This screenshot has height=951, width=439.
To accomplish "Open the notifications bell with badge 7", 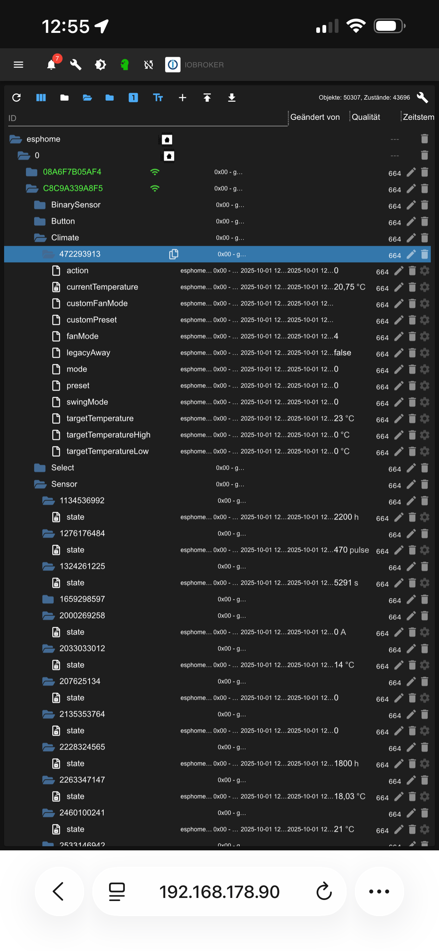I will 51,65.
